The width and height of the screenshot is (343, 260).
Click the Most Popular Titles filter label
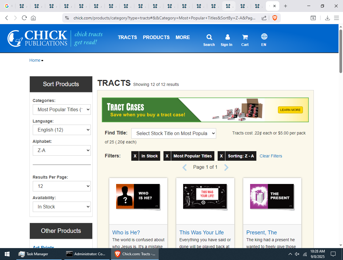pyautogui.click(x=193, y=156)
